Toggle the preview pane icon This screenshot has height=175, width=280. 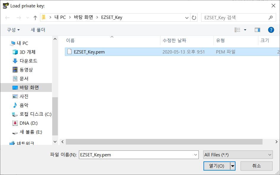(x=257, y=30)
